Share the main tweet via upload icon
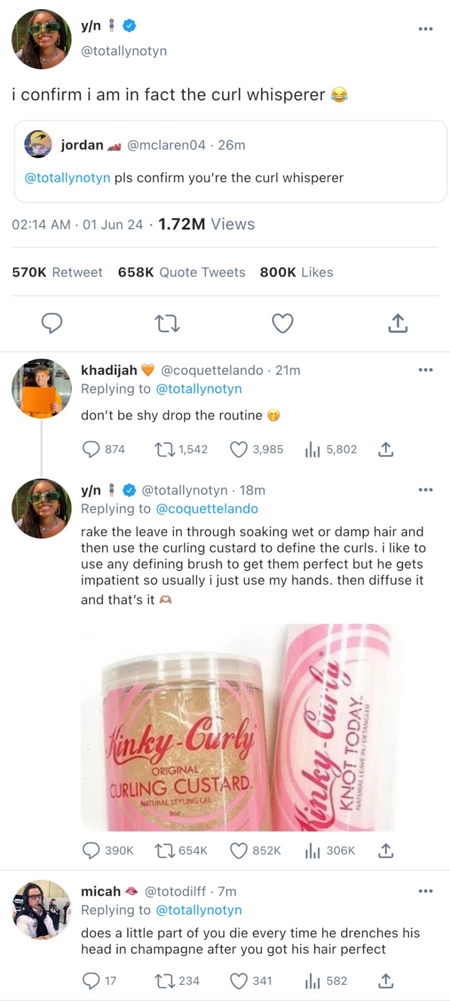 398,323
